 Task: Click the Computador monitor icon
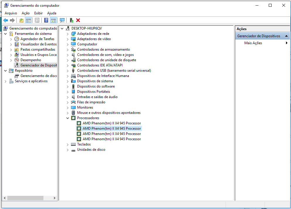tap(74, 44)
